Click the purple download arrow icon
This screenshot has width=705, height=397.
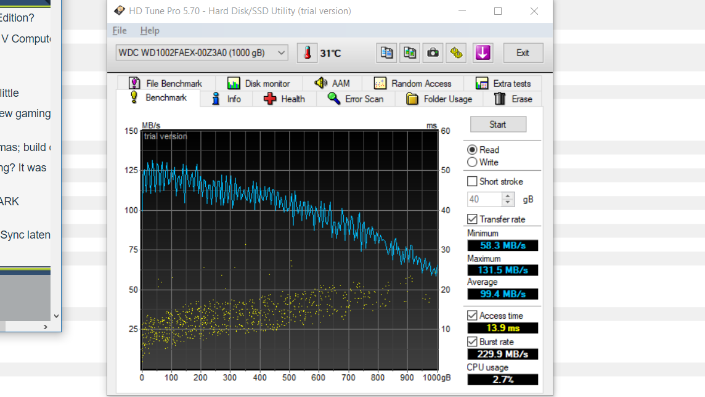pyautogui.click(x=483, y=53)
